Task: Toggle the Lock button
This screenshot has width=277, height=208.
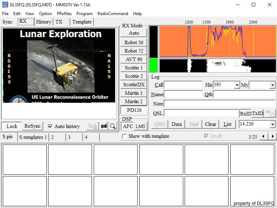Action: (x=12, y=126)
